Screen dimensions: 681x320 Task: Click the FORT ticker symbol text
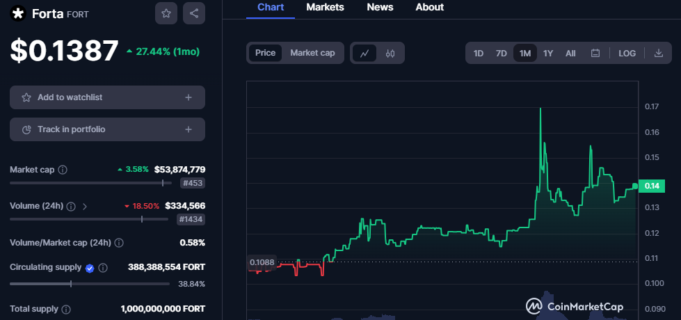(x=78, y=15)
